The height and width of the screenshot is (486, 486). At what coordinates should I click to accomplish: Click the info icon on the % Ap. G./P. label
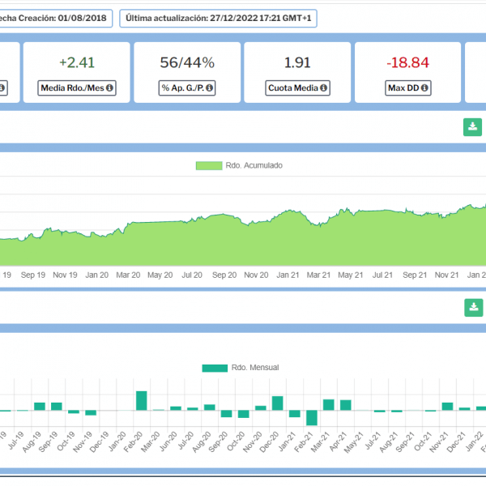(209, 88)
